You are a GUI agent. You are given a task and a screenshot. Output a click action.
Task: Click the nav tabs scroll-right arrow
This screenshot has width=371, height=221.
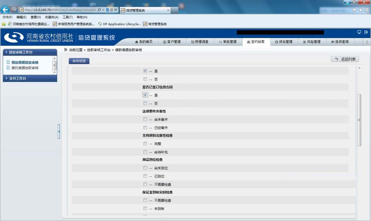point(367,42)
